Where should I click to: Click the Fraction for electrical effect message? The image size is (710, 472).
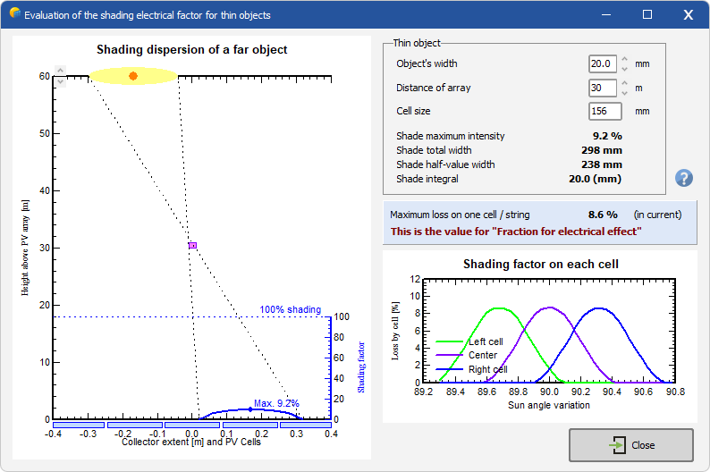(516, 232)
